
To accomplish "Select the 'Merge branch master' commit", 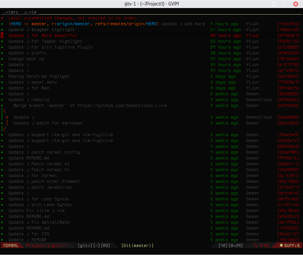I will [90, 105].
